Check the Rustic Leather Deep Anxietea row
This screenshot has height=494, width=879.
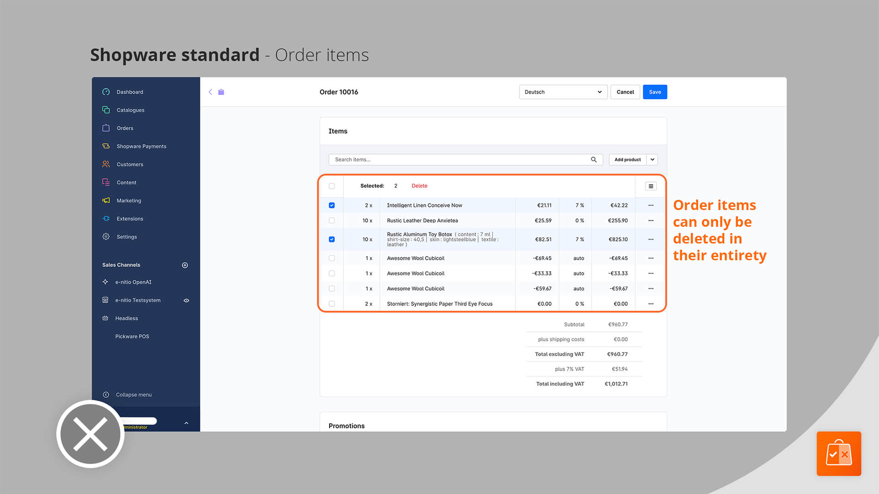point(332,220)
